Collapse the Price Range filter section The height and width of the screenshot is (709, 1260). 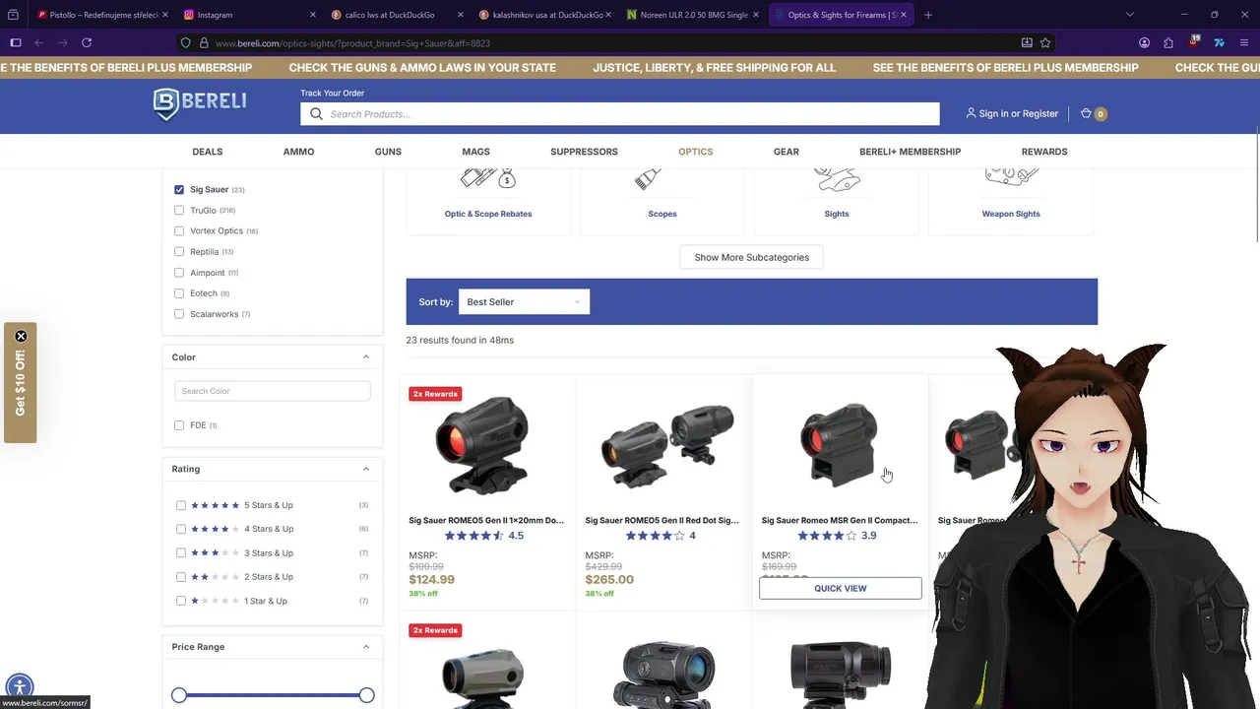(x=366, y=647)
